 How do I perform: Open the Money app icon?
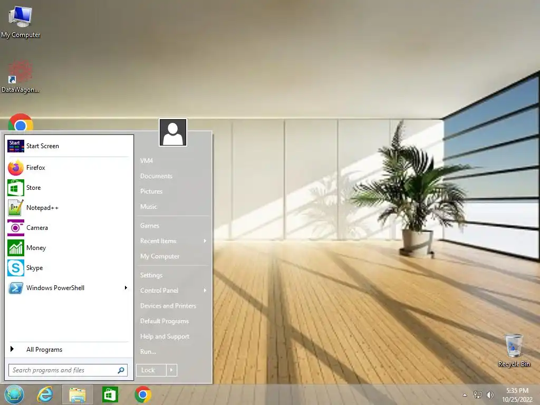click(16, 248)
